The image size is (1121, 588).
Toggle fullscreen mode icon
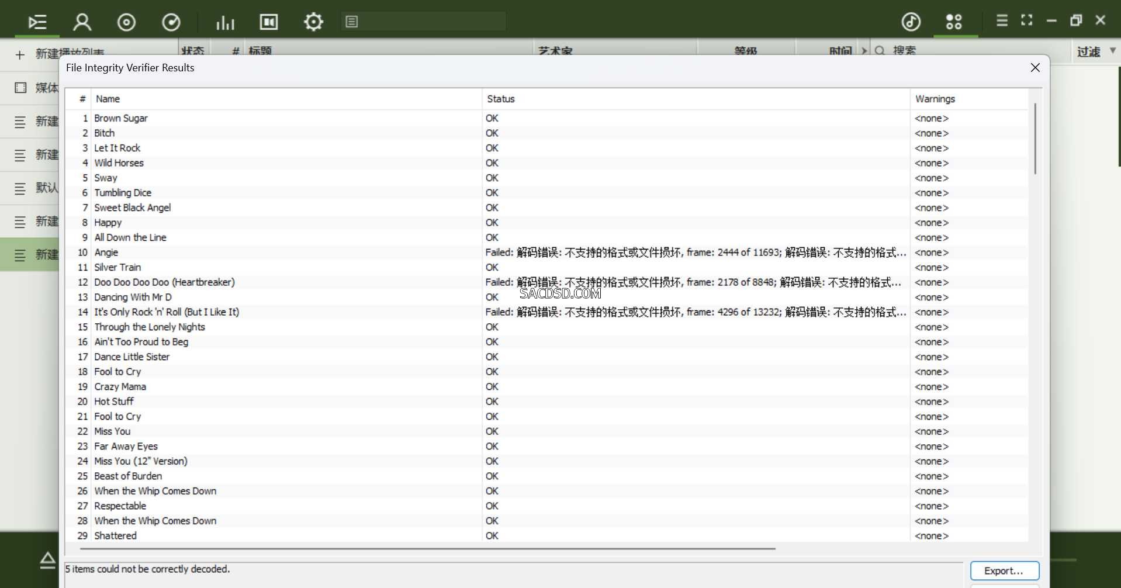pyautogui.click(x=1026, y=20)
